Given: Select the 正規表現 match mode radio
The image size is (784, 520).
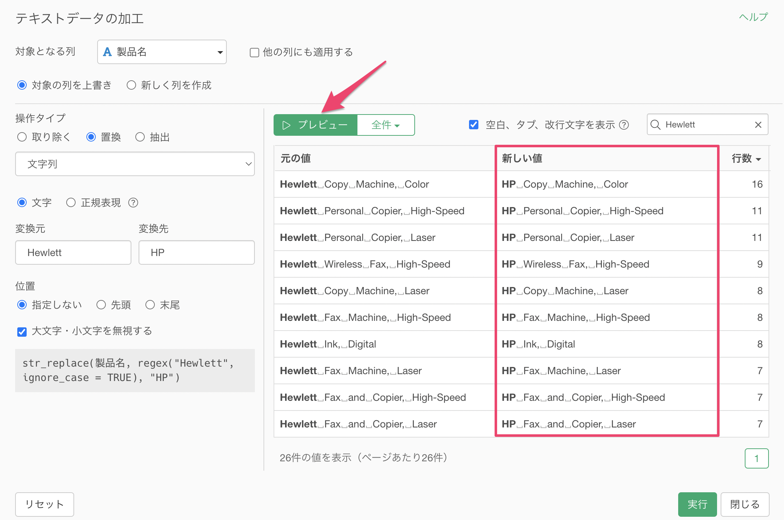Looking at the screenshot, I should pyautogui.click(x=71, y=202).
